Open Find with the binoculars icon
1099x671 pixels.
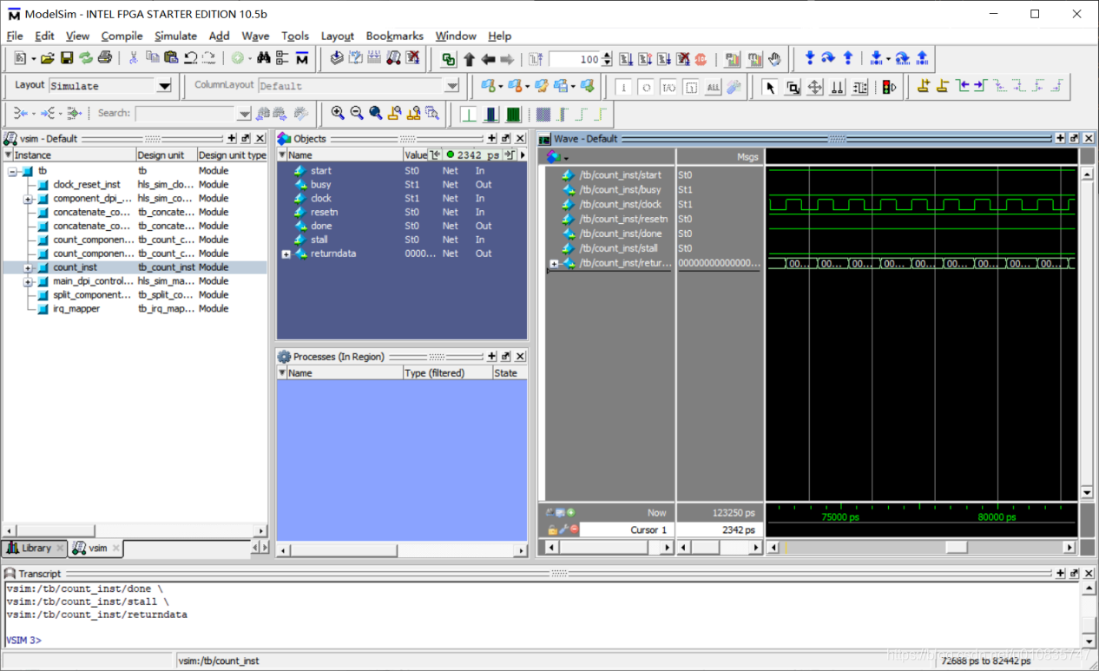pos(264,58)
